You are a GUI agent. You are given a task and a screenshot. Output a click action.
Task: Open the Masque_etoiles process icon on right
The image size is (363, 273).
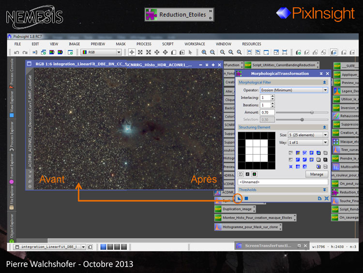[346, 142]
